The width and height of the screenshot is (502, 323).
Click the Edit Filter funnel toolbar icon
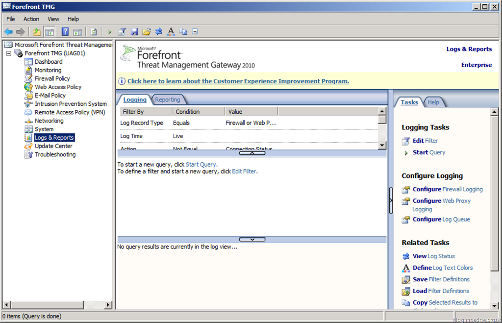(x=122, y=32)
